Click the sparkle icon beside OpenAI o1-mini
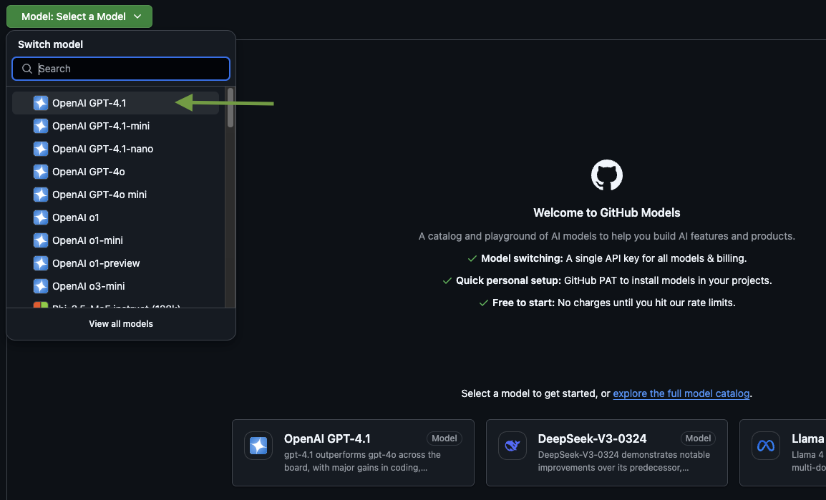Screen dimensions: 826x500 41,240
